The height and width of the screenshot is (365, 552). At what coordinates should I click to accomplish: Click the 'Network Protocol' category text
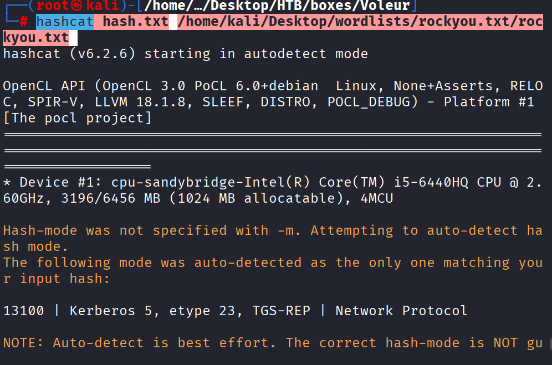click(x=401, y=311)
